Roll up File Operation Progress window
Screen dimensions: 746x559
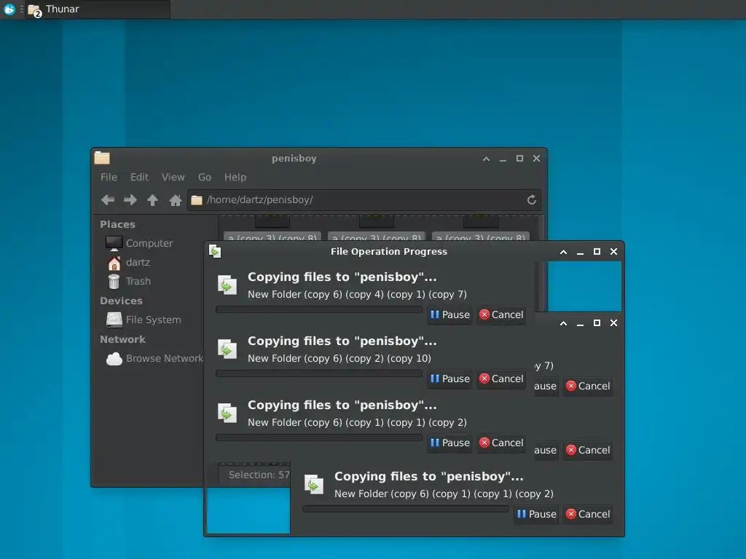(563, 252)
